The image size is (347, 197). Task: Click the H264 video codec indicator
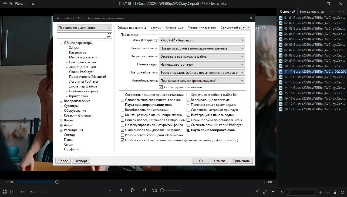(22, 192)
